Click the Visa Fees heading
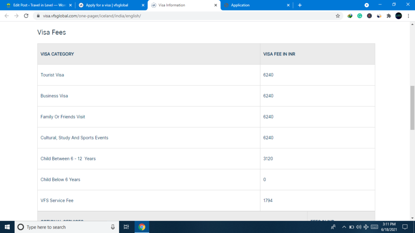 tap(51, 32)
